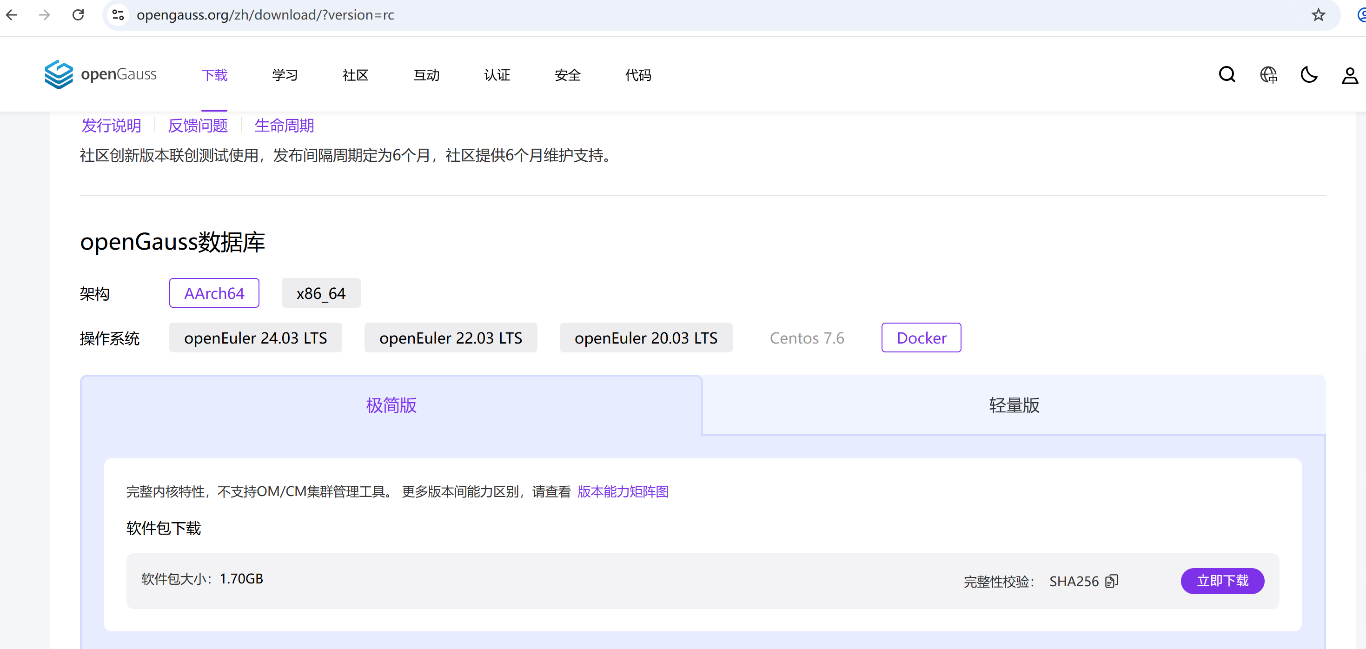Switch to the 轻量版 tab
This screenshot has height=649, width=1366.
pos(1014,405)
